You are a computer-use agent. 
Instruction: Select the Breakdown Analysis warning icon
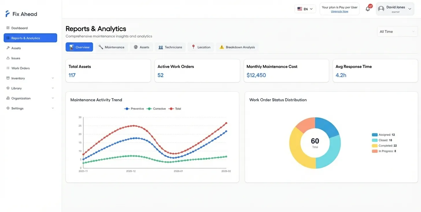(222, 47)
